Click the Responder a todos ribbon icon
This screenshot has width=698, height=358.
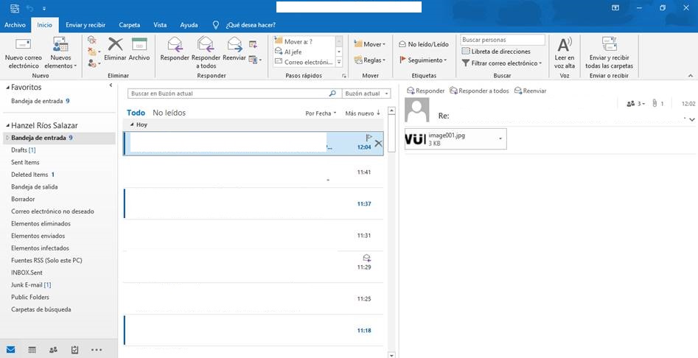(206, 46)
